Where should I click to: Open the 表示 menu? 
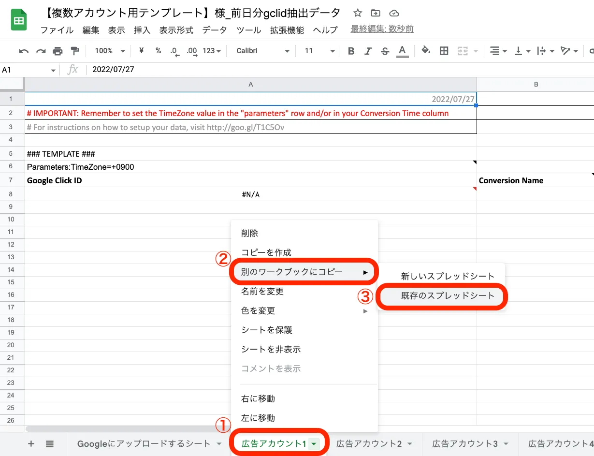pyautogui.click(x=116, y=30)
